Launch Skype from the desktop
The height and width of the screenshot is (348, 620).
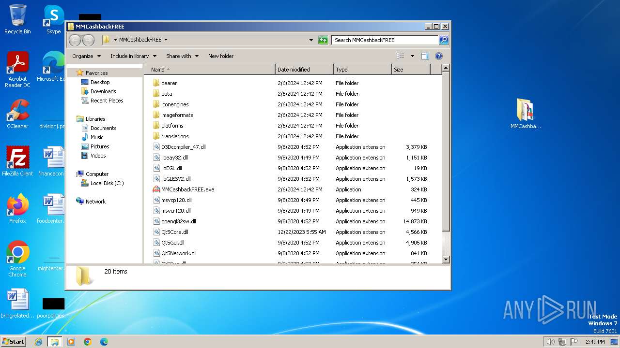[x=53, y=19]
